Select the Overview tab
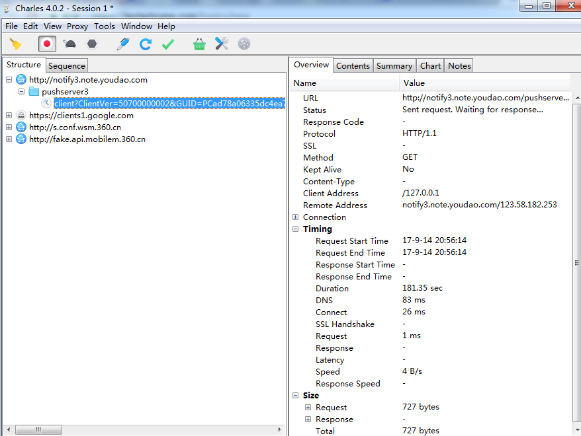Screen dimensions: 581x436 311,65
